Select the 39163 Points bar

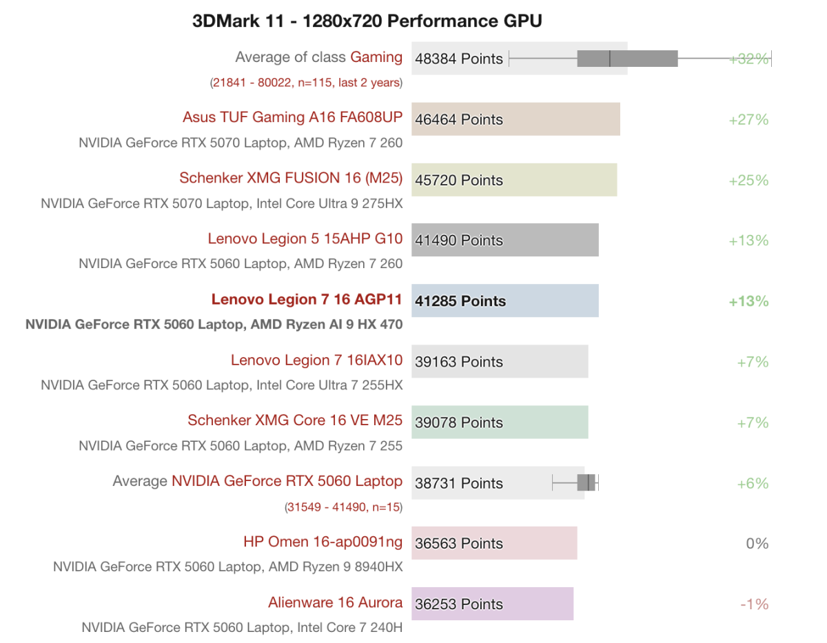[500, 362]
